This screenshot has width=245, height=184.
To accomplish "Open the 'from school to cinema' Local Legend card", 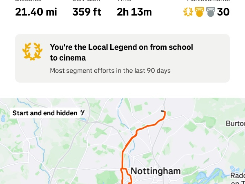I will click(122, 58).
